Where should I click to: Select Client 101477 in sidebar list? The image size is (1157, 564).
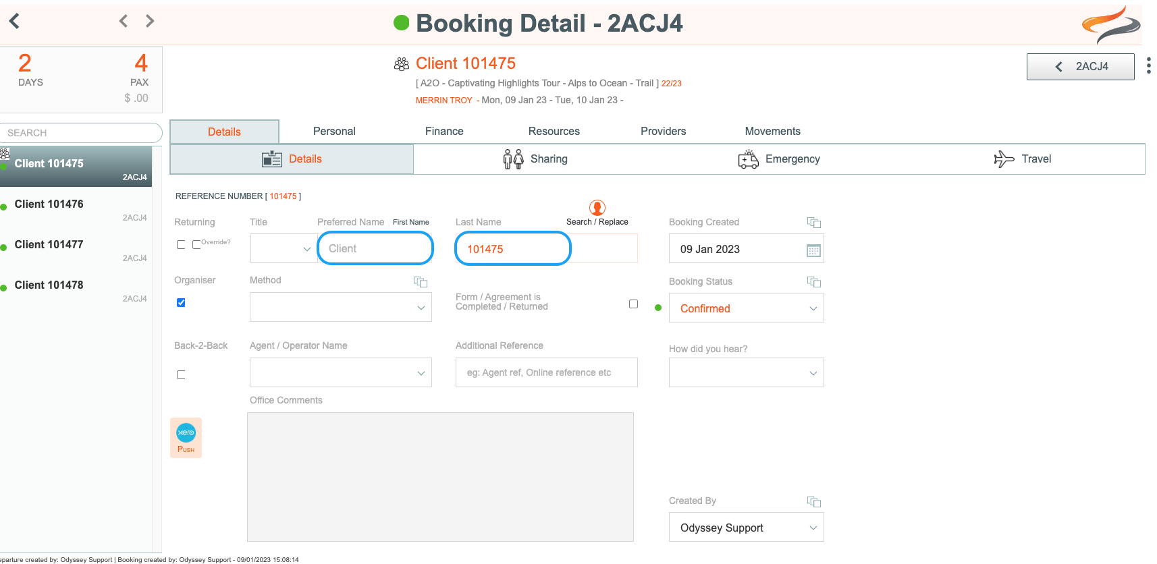click(76, 248)
